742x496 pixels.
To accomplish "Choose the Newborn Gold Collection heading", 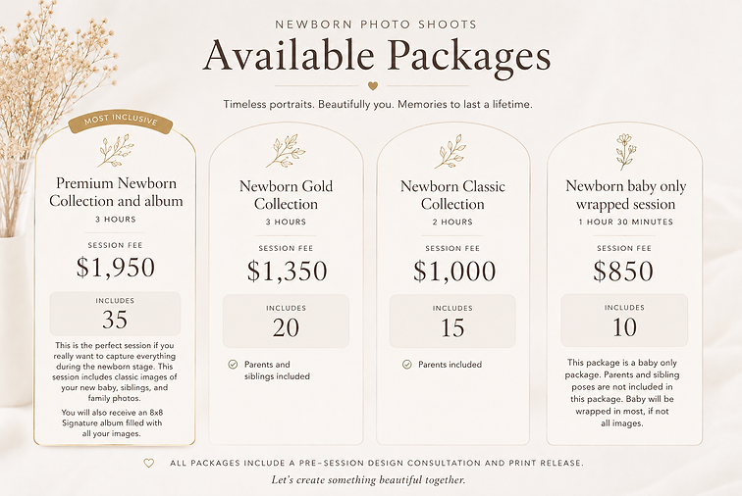I will pos(286,195).
